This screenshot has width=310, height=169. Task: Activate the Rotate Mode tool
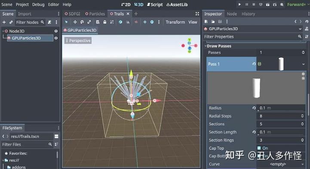(x=82, y=22)
